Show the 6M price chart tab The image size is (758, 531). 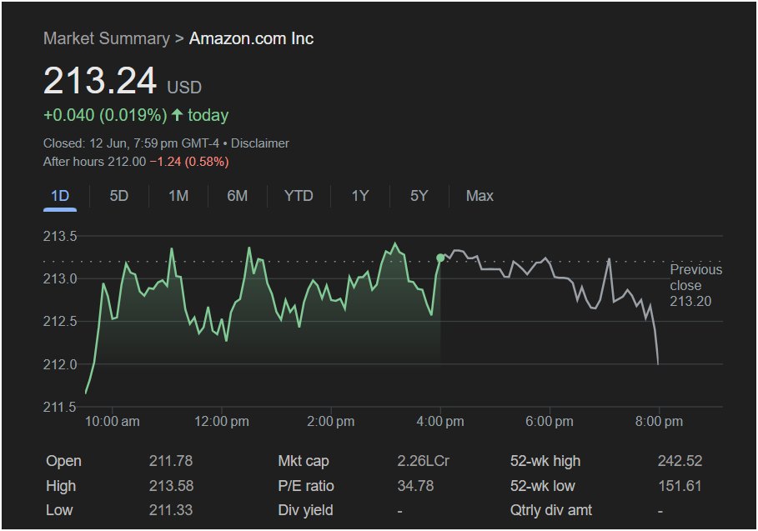pos(238,196)
